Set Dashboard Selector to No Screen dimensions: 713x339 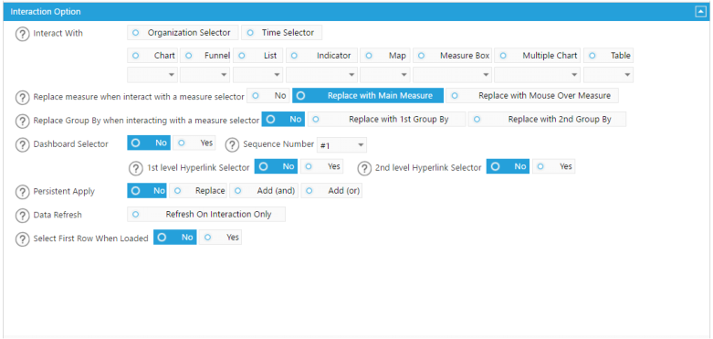pyautogui.click(x=149, y=143)
